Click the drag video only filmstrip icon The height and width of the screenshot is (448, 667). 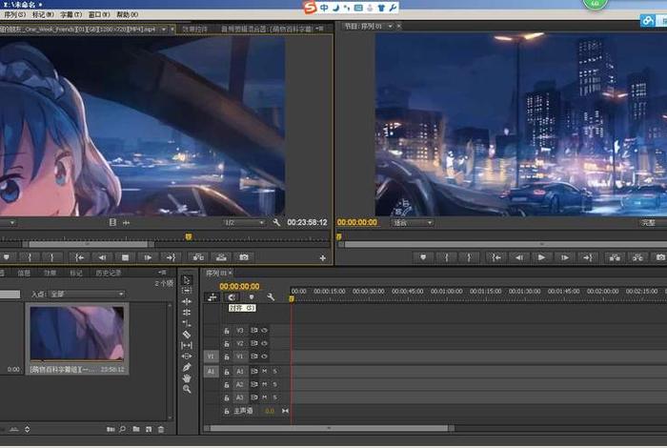pyautogui.click(x=112, y=222)
